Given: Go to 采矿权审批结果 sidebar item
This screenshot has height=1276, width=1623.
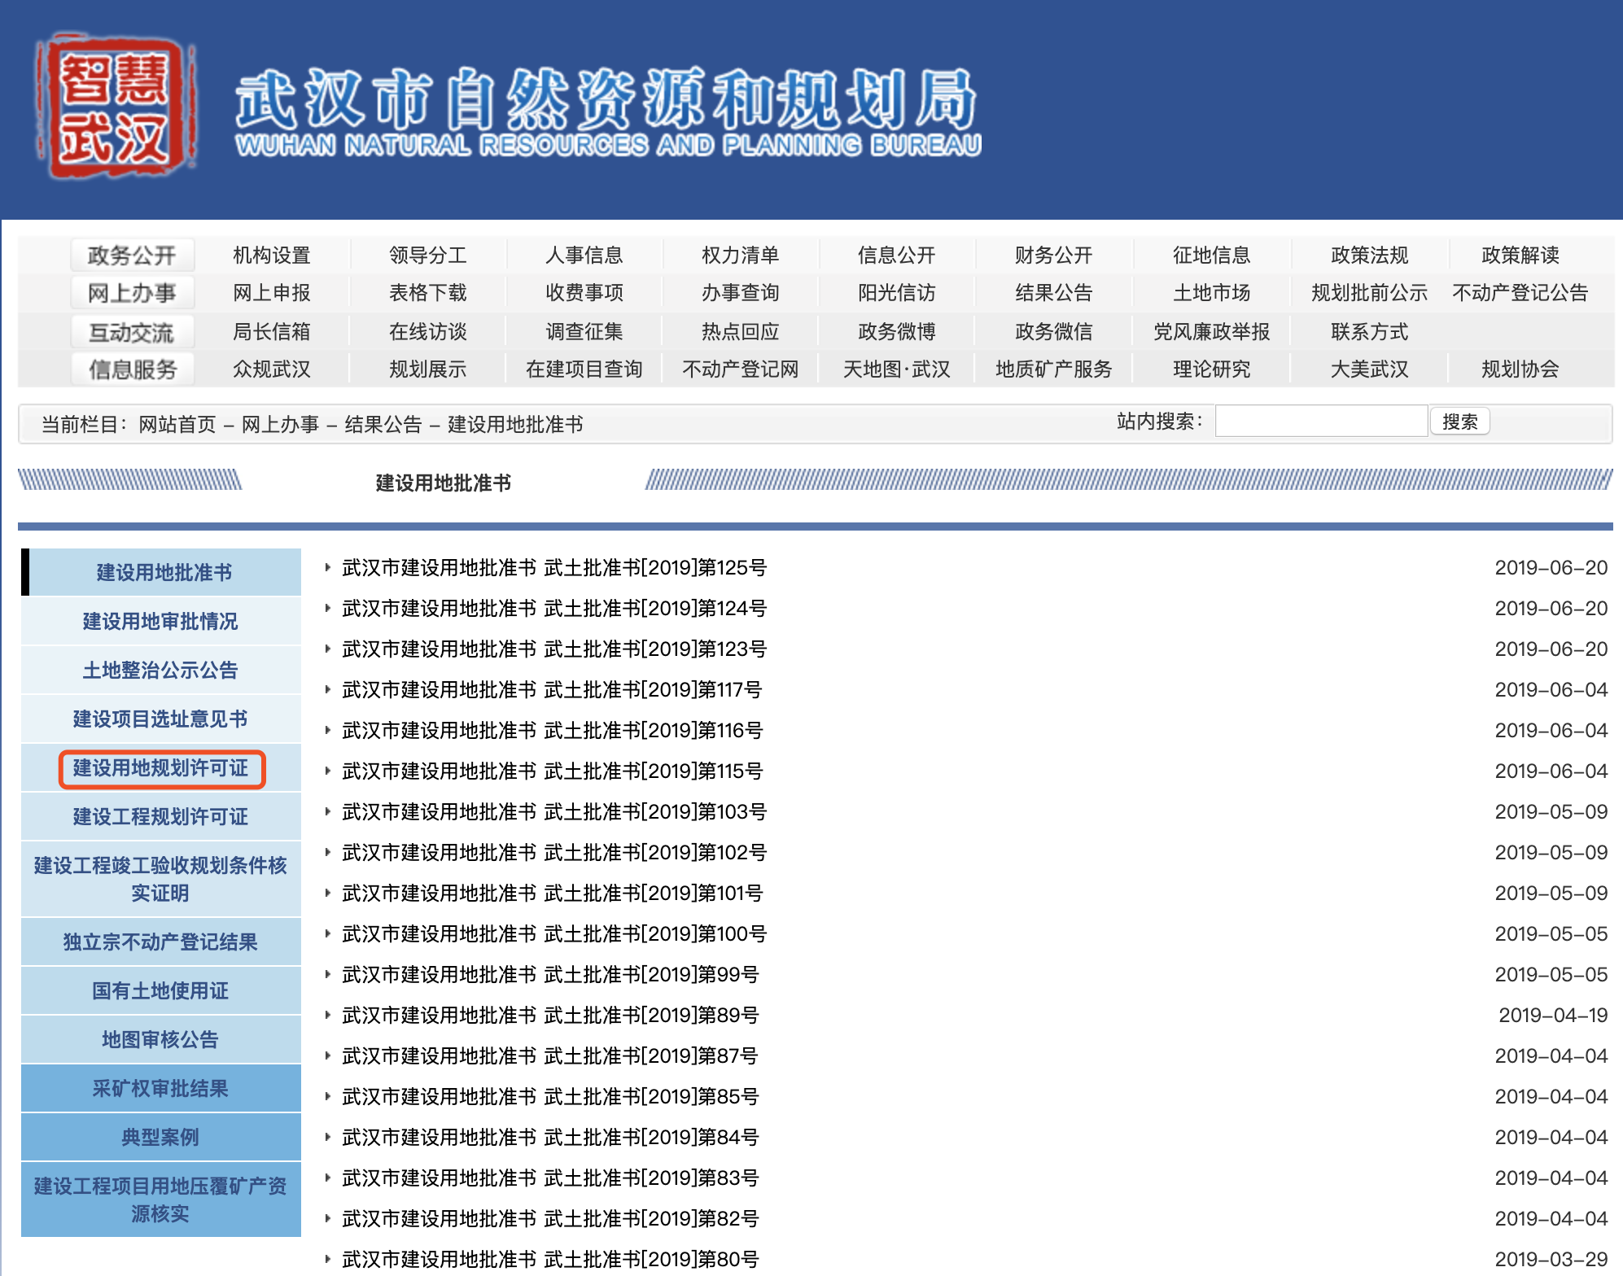Looking at the screenshot, I should (161, 1088).
